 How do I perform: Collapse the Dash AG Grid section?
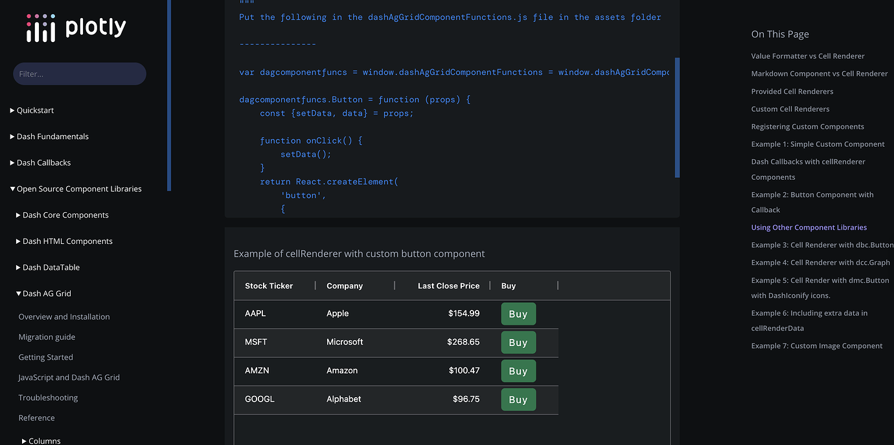(43, 293)
